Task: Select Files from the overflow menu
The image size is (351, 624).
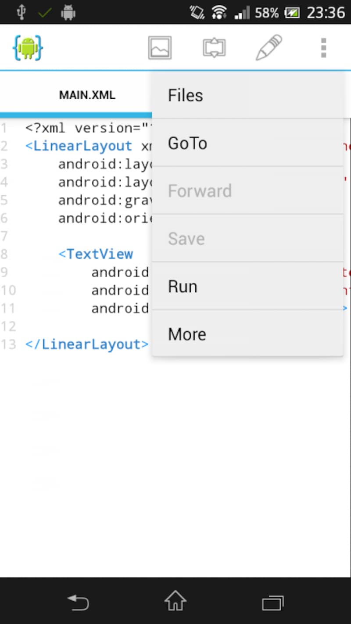Action: pyautogui.click(x=247, y=95)
